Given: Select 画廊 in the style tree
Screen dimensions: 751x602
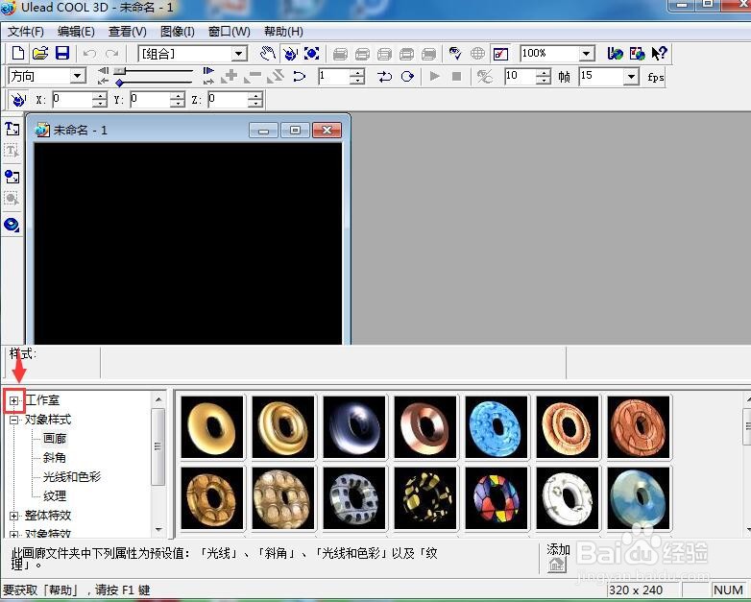Looking at the screenshot, I should [55, 439].
